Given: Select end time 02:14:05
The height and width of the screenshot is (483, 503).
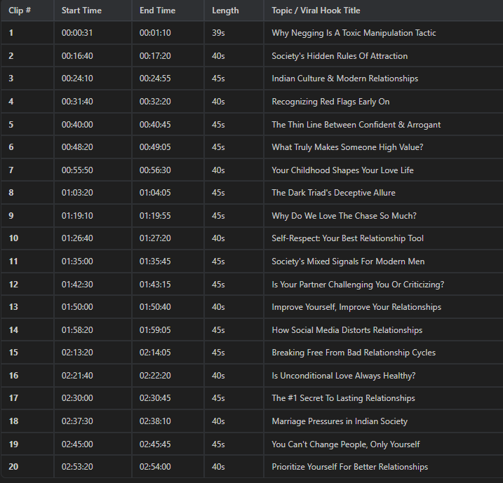Looking at the screenshot, I should (155, 352).
